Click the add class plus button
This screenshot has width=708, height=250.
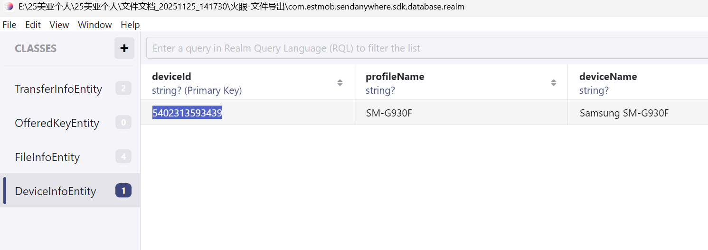point(124,48)
